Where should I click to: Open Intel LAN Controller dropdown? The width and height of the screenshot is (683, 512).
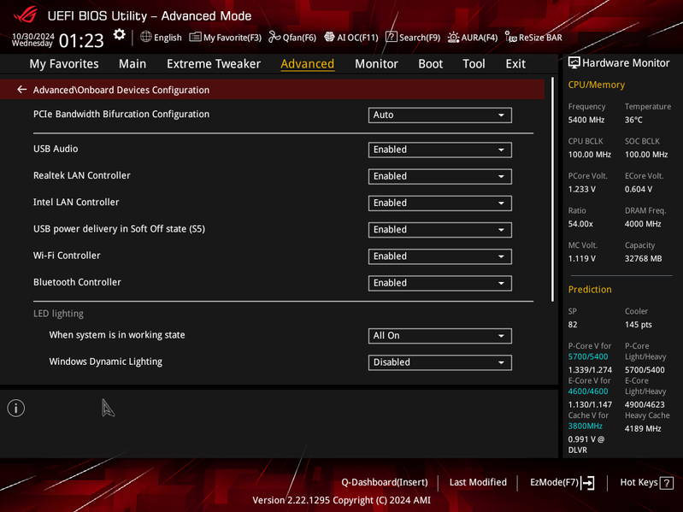click(440, 203)
